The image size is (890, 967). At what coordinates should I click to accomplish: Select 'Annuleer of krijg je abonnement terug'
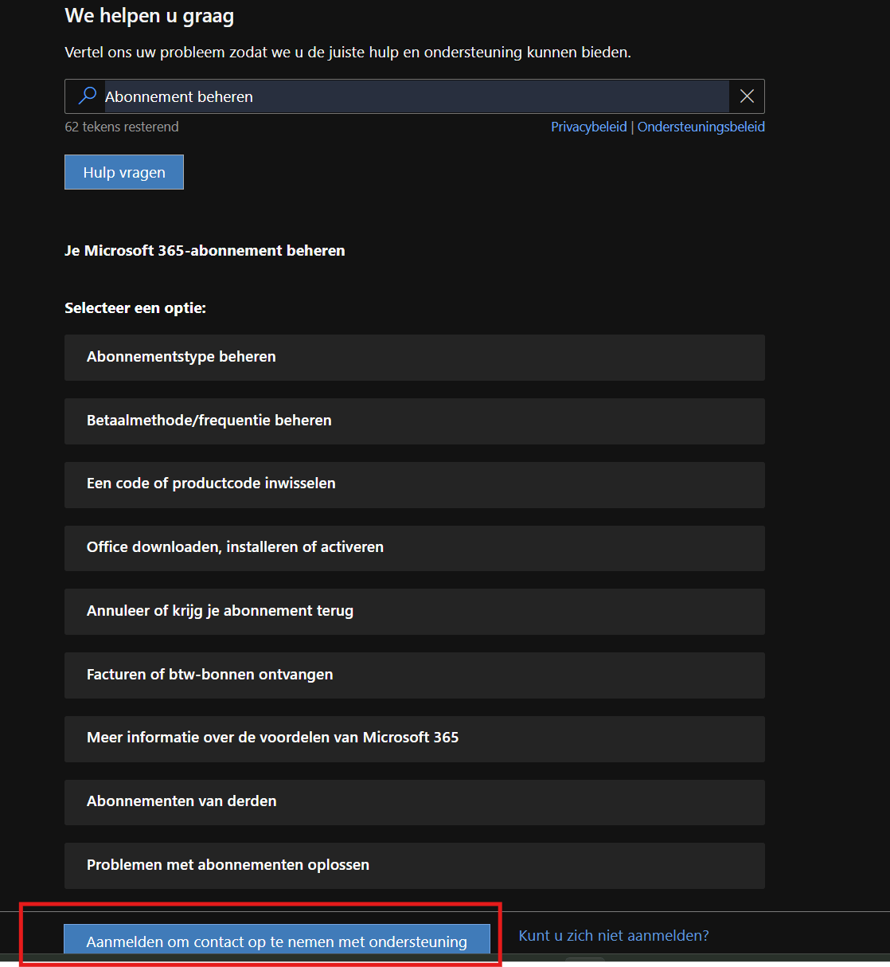click(415, 611)
